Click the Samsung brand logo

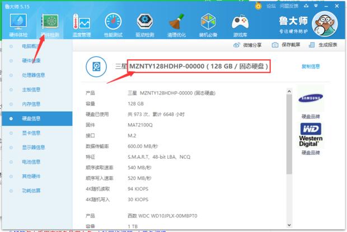tap(311, 98)
